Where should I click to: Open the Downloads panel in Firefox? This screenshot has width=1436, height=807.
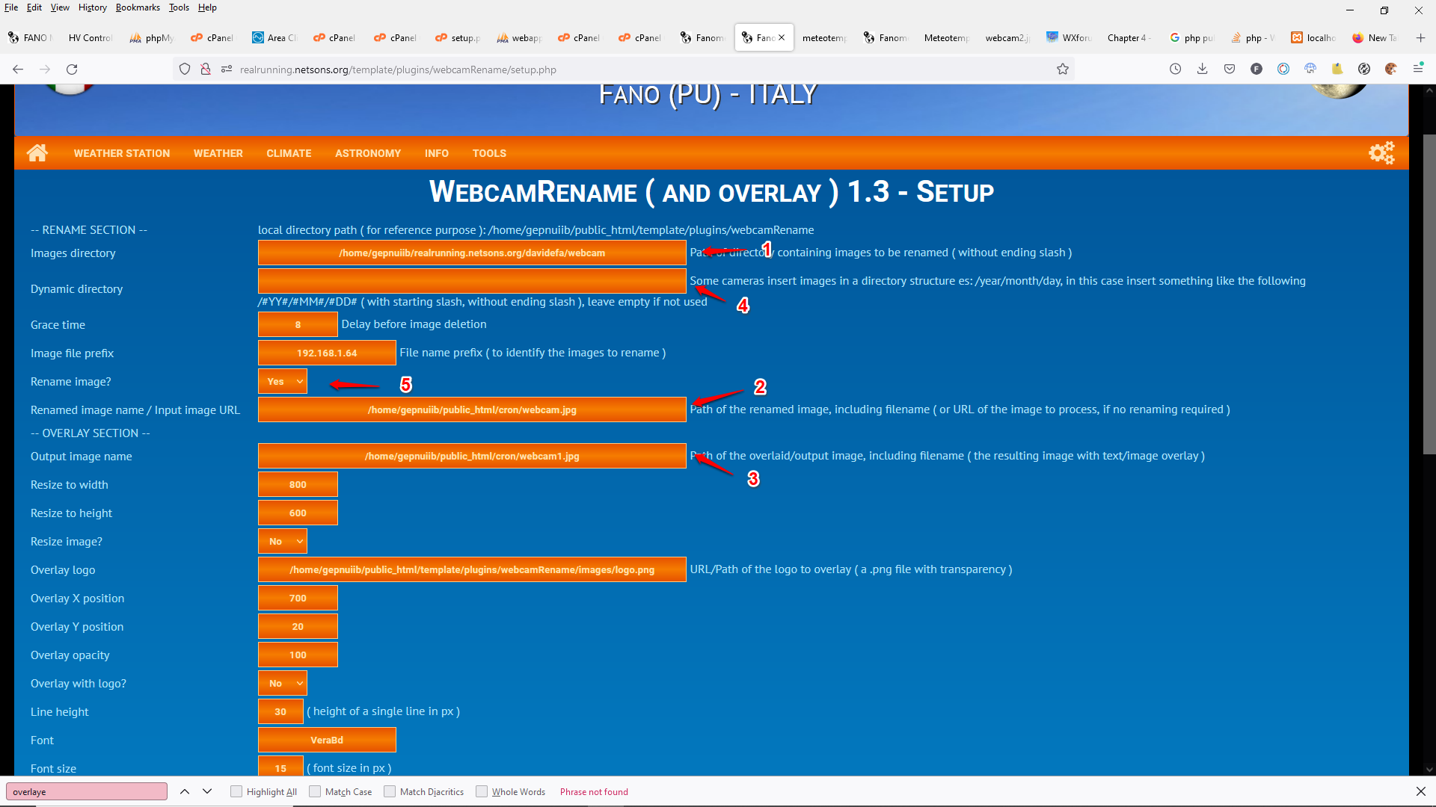(1202, 69)
